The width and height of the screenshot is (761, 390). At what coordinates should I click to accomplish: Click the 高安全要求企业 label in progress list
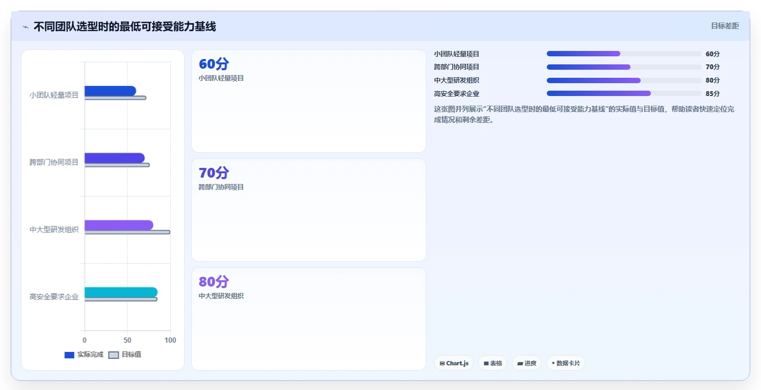[456, 94]
